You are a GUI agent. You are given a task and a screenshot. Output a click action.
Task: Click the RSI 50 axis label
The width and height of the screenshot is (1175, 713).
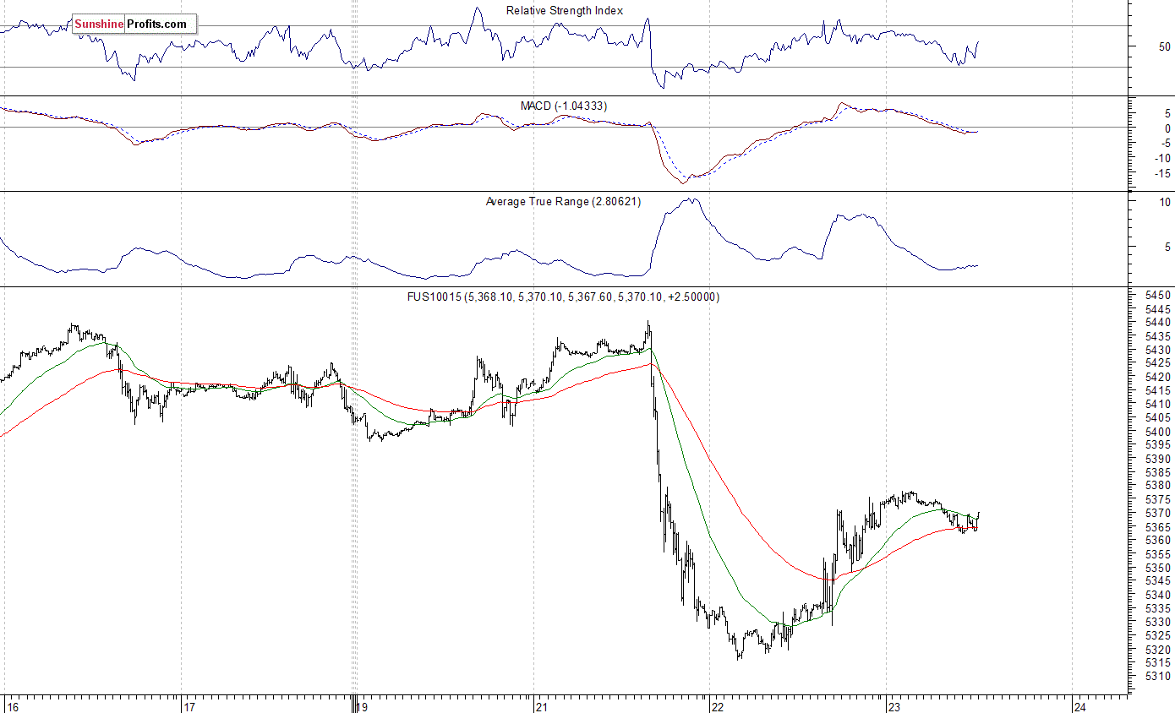(x=1165, y=46)
